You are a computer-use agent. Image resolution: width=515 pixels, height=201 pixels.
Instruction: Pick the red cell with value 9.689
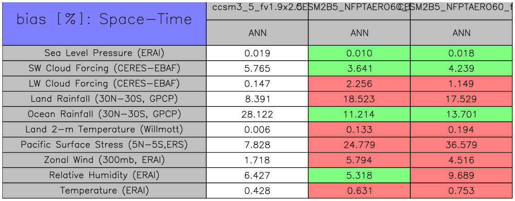[462, 175]
